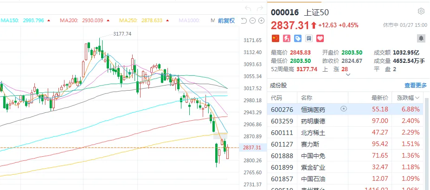Zoom in the chart with the plus icon
The image size is (430, 190).
[x=262, y=20]
